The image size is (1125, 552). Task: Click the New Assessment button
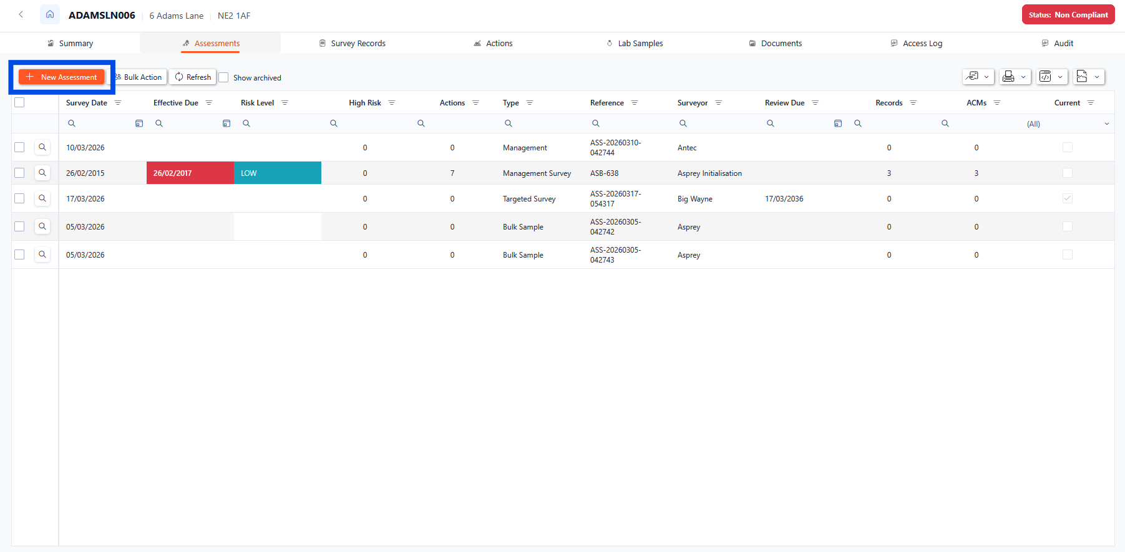(62, 77)
